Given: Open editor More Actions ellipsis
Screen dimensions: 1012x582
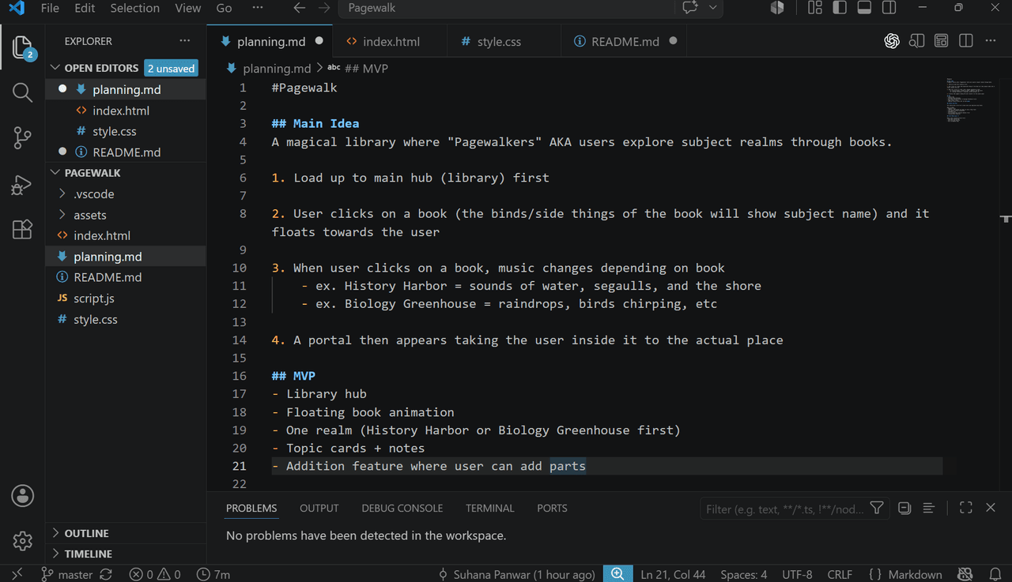Looking at the screenshot, I should point(990,41).
